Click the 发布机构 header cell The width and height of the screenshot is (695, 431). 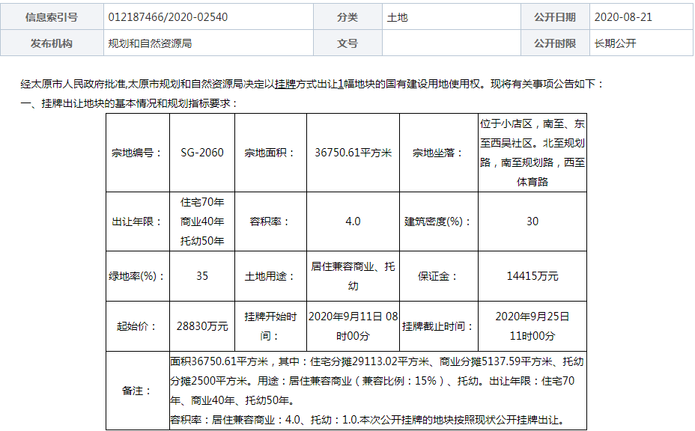(52, 43)
